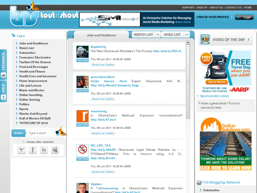Open the WATCH LIST tab
The width and height of the screenshot is (257, 193).
pyautogui.click(x=144, y=35)
